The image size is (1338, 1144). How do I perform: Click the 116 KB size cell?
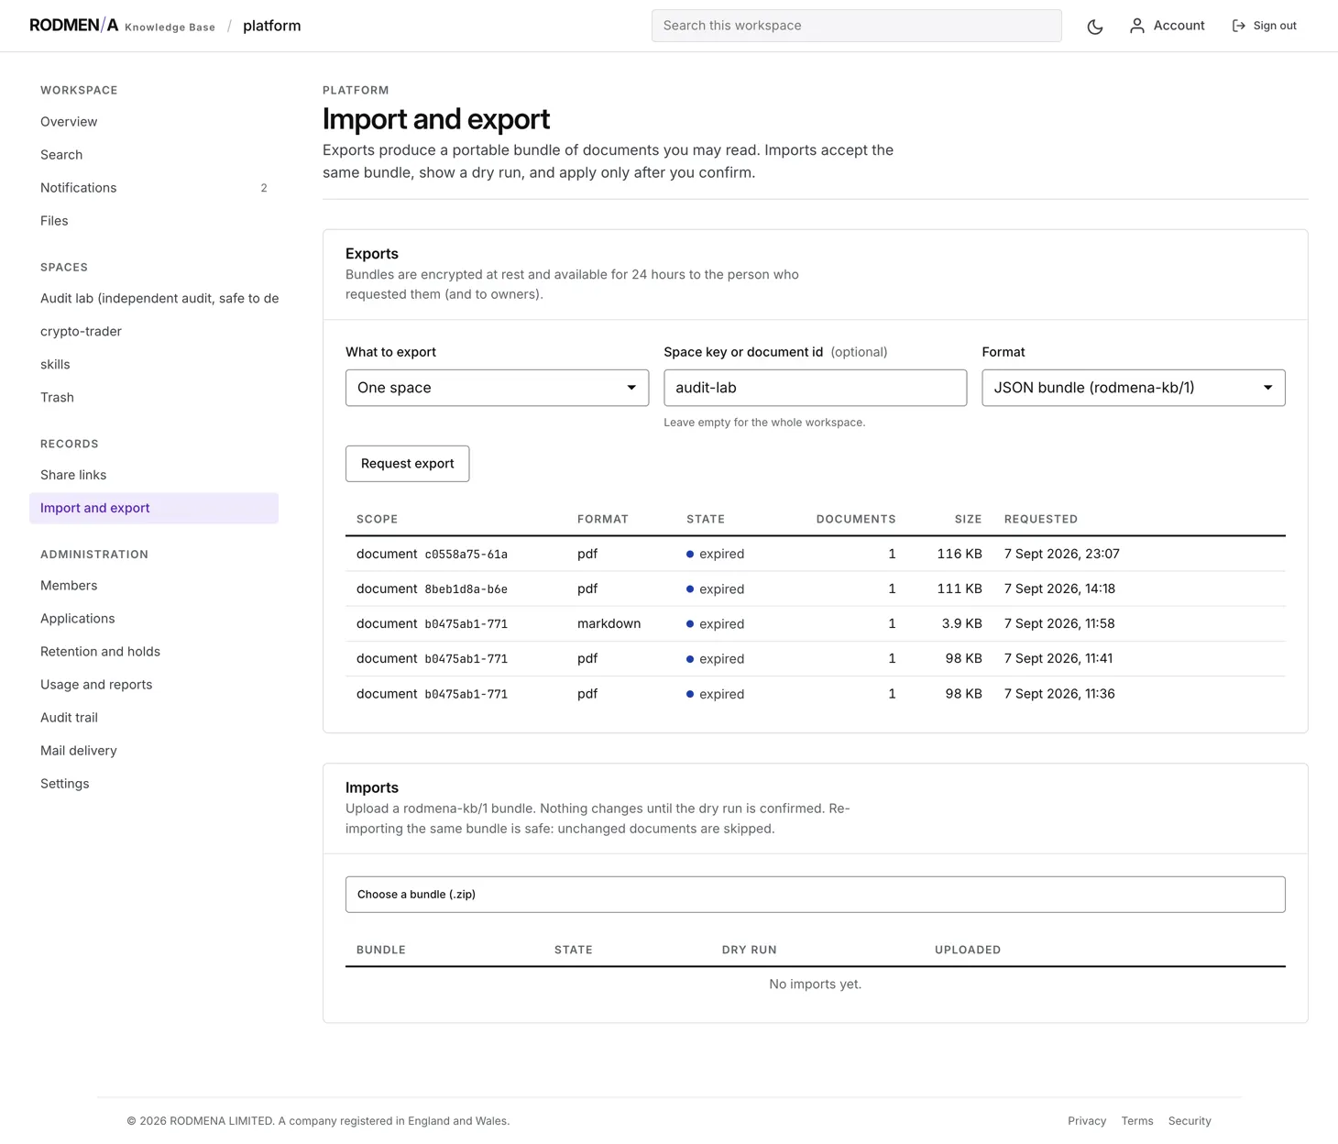(x=960, y=554)
